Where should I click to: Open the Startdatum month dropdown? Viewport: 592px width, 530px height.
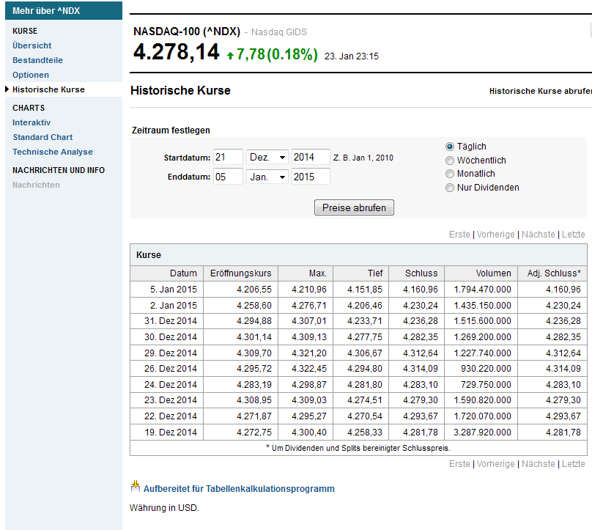pyautogui.click(x=266, y=156)
